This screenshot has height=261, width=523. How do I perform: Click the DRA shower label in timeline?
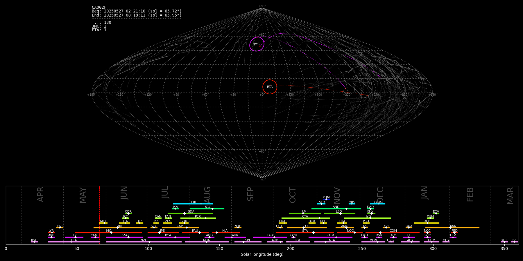pyautogui.click(x=282, y=221)
